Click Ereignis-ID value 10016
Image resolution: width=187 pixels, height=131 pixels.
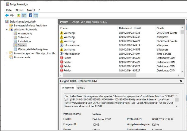click(x=96, y=124)
